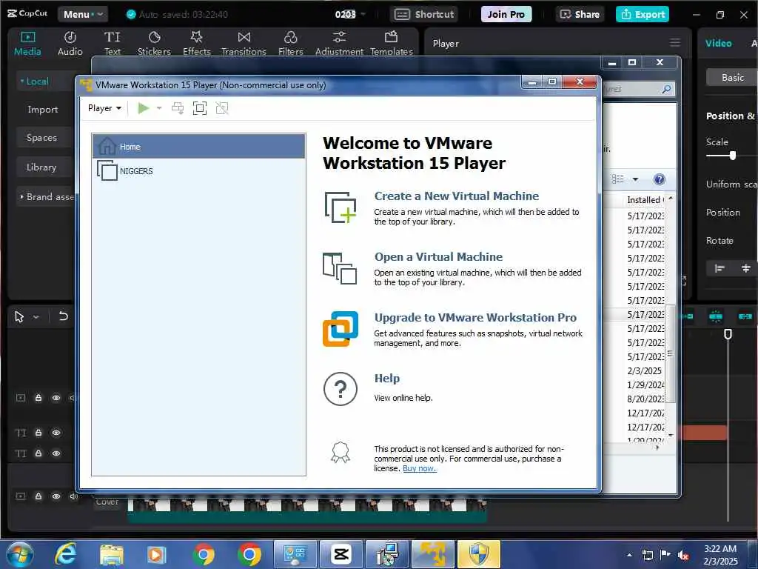Toggle the lock on the main track beside Cover
Image resolution: width=758 pixels, height=569 pixels.
click(x=38, y=496)
